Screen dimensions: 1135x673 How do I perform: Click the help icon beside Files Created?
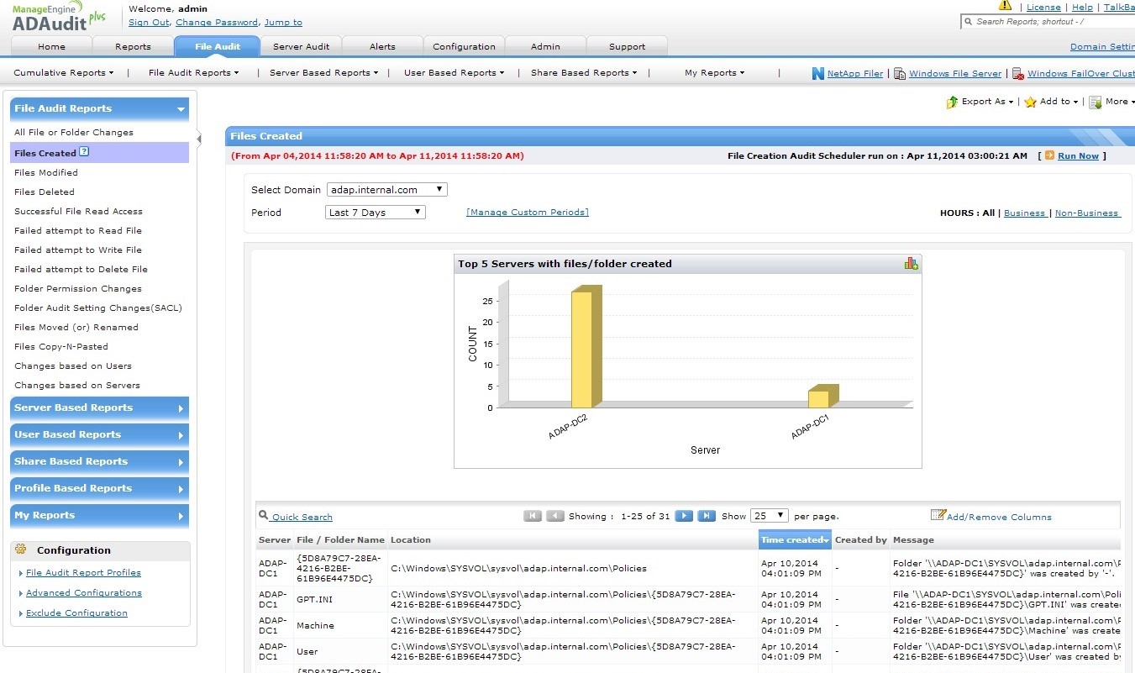pyautogui.click(x=84, y=152)
